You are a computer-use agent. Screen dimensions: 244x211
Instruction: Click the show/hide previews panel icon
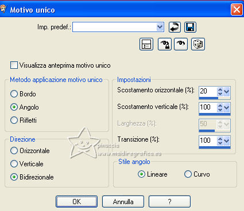(x=146, y=44)
